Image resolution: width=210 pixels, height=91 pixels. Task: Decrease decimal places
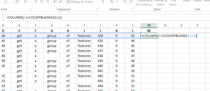131,2
